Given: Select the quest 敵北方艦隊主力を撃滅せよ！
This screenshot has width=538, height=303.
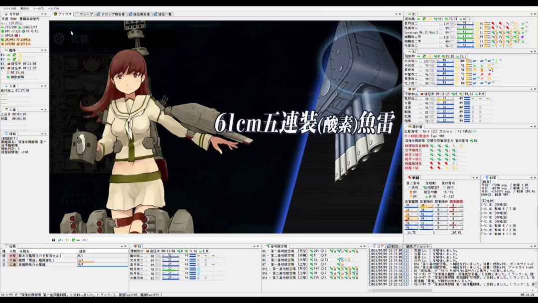Looking at the screenshot, I should click(41, 256).
